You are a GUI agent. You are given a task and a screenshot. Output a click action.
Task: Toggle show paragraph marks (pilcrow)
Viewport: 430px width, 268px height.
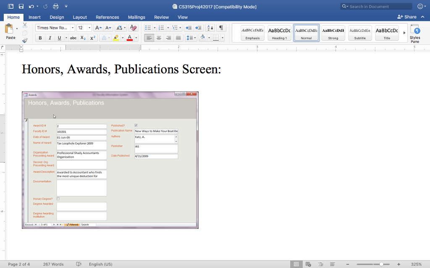(x=221, y=28)
